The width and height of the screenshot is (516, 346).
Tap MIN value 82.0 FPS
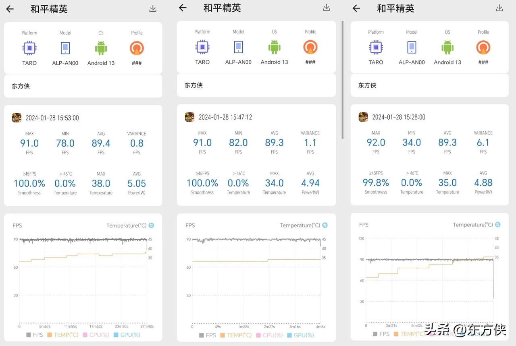[x=238, y=143]
